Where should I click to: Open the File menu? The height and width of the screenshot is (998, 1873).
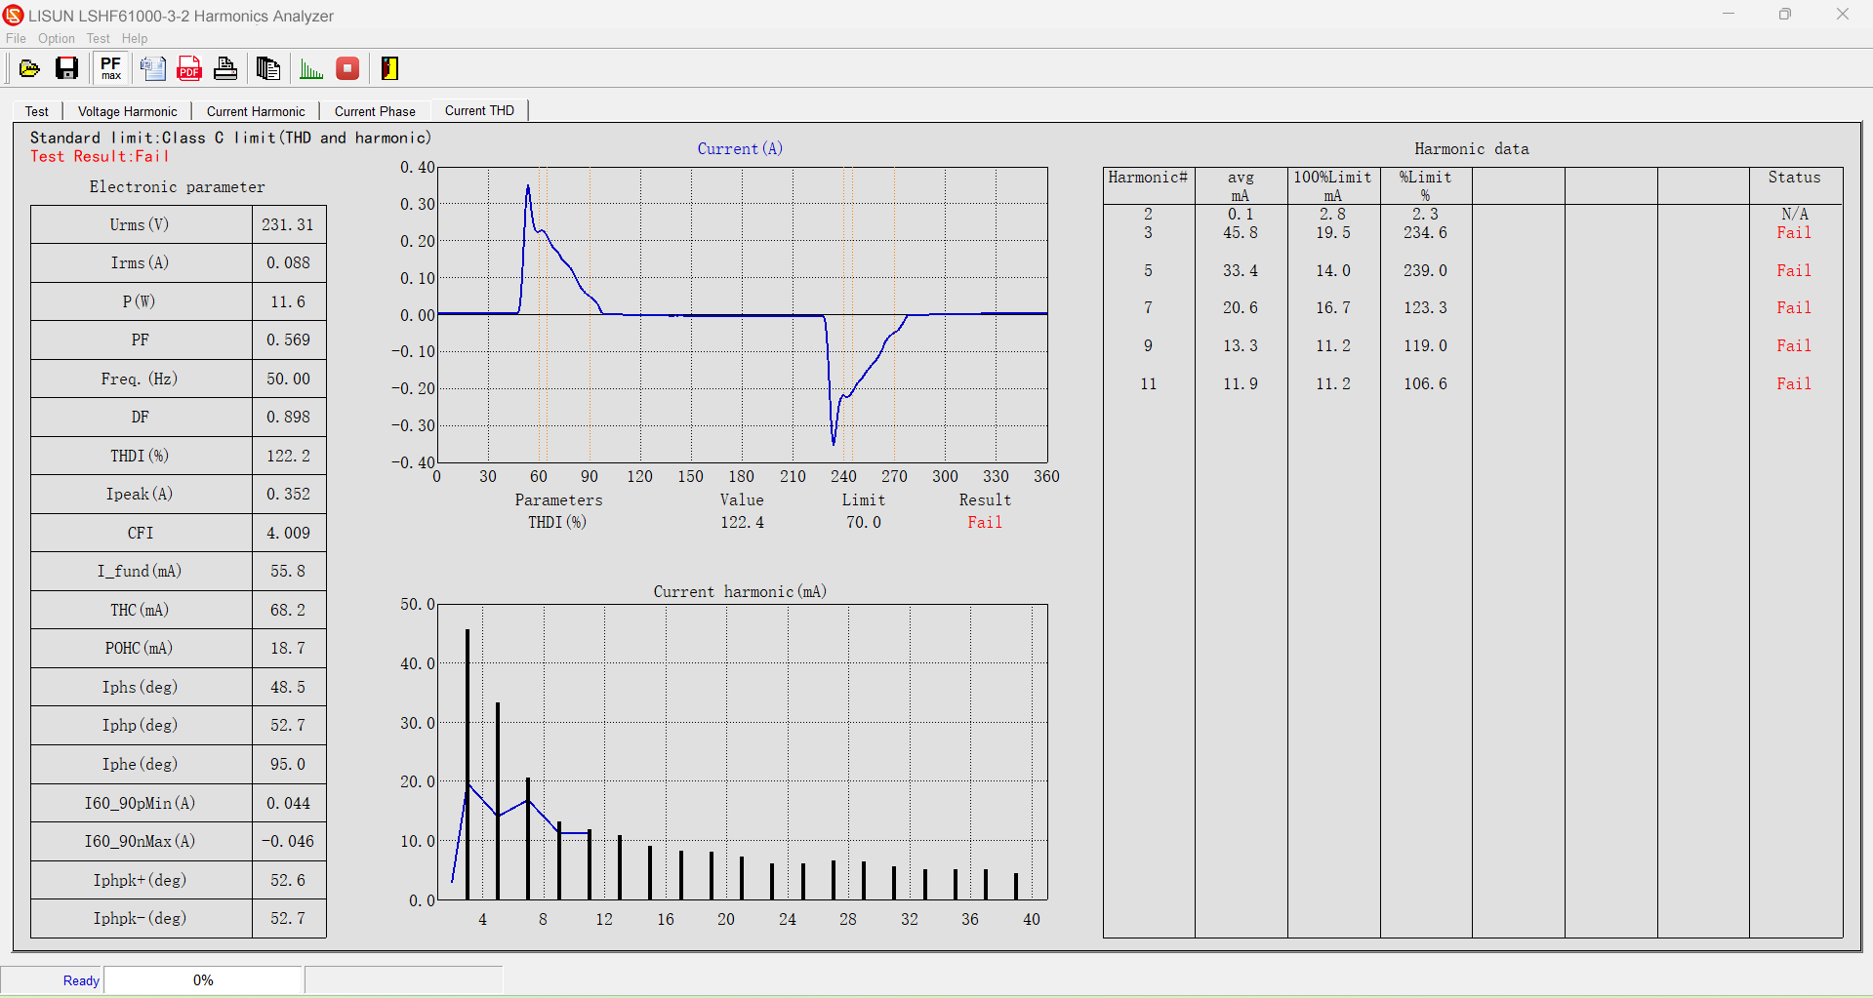(x=16, y=39)
